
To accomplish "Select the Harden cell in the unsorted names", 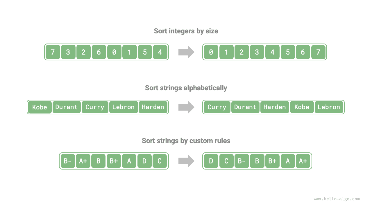I will point(153,107).
